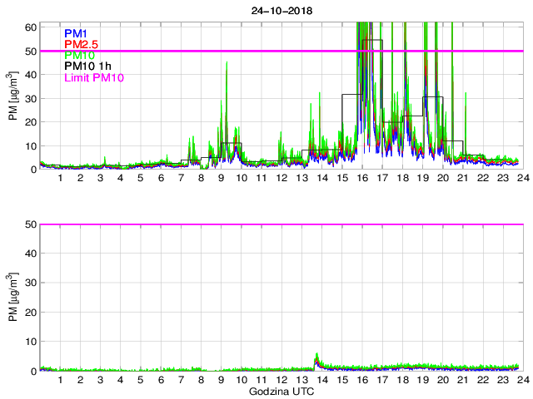The width and height of the screenshot is (533, 399).
Task: Click the 60 label on top y-axis
Action: pyautogui.click(x=30, y=27)
